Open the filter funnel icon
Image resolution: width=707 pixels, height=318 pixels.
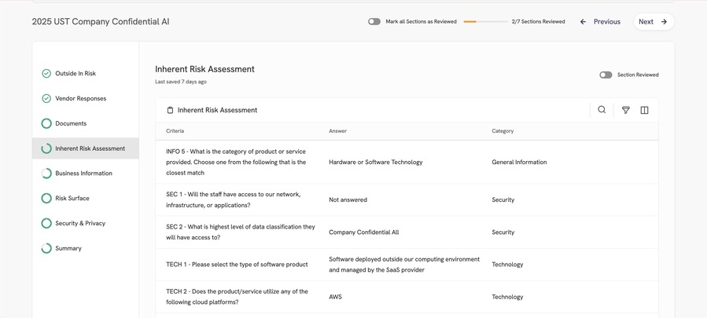click(x=625, y=110)
